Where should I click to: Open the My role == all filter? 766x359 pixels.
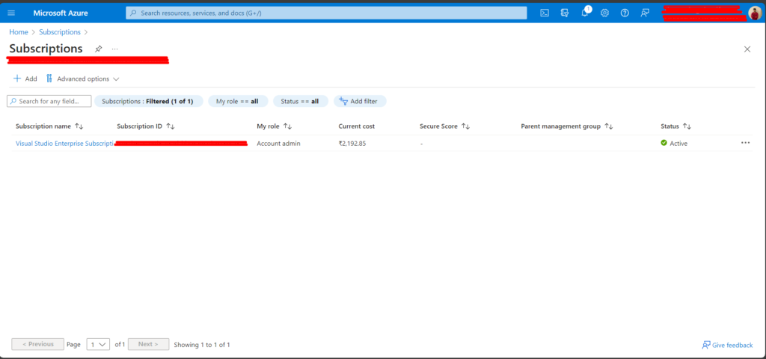pos(238,101)
